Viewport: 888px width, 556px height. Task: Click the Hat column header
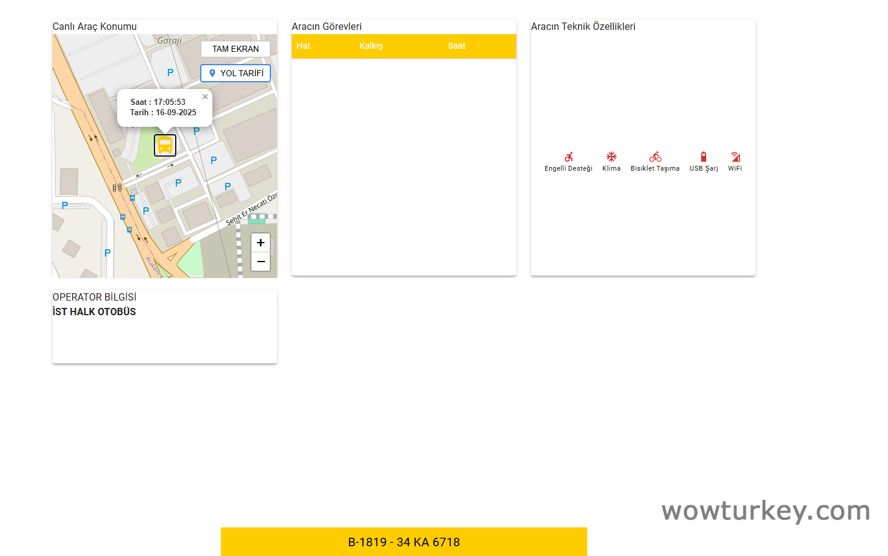click(303, 46)
